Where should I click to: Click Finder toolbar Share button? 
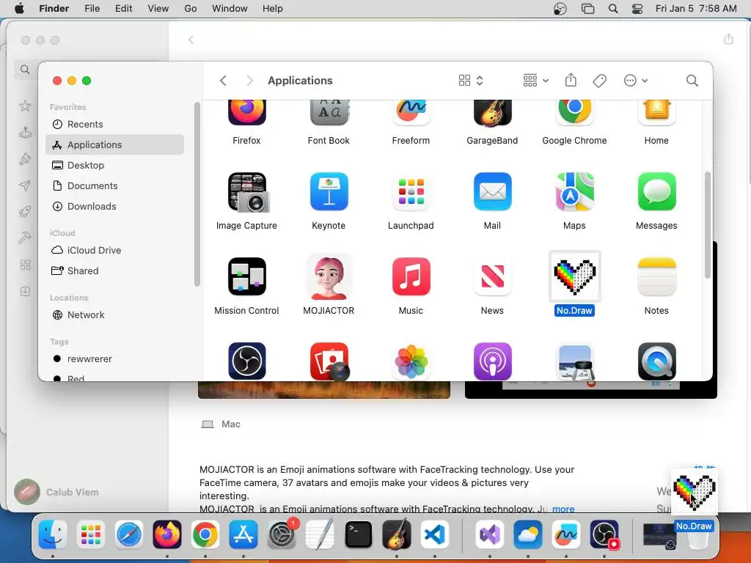pyautogui.click(x=571, y=80)
